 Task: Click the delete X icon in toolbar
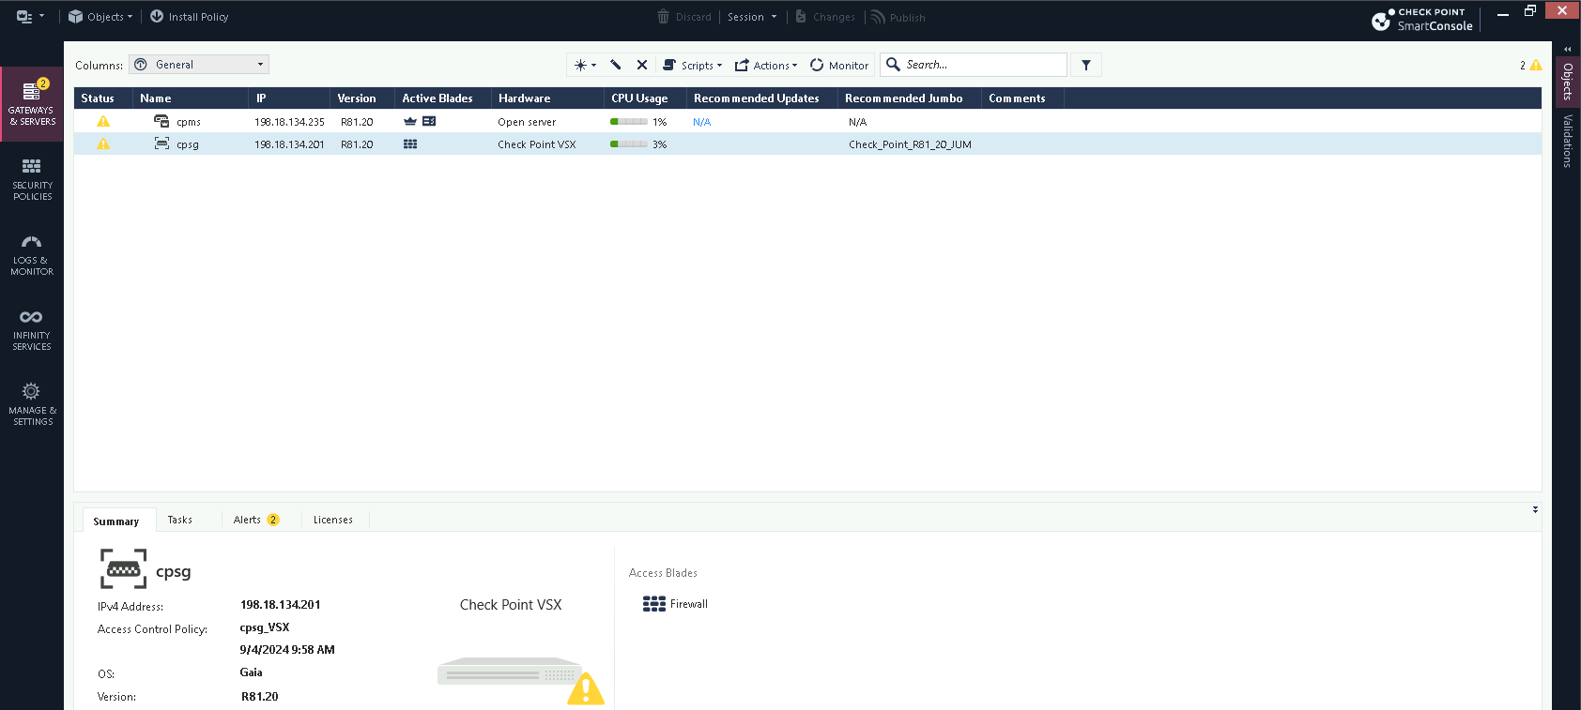click(642, 65)
